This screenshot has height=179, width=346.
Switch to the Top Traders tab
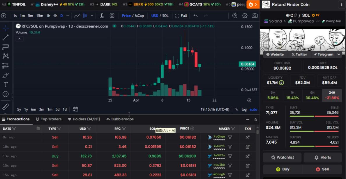tap(48, 119)
